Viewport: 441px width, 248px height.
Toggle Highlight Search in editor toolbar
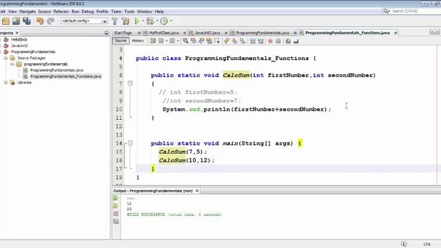[209, 41]
